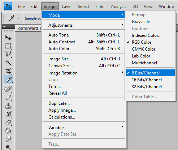The height and width of the screenshot is (150, 178).
Task: Select the Rectangular Marquee tool
Action: point(8,46)
